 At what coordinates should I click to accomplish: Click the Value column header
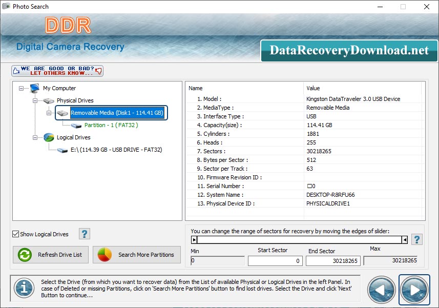click(x=363, y=88)
